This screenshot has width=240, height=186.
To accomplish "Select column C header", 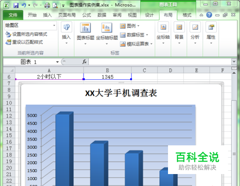I will 144,70.
